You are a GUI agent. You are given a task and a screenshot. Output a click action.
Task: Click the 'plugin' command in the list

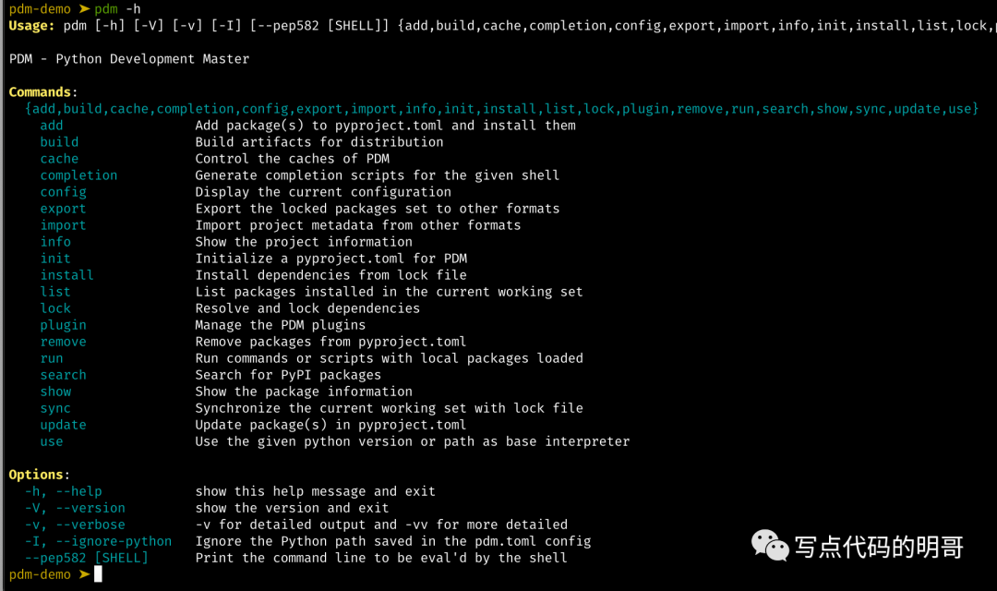63,325
